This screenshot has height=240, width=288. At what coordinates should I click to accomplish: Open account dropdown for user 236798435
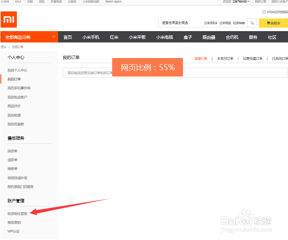tap(241, 1)
